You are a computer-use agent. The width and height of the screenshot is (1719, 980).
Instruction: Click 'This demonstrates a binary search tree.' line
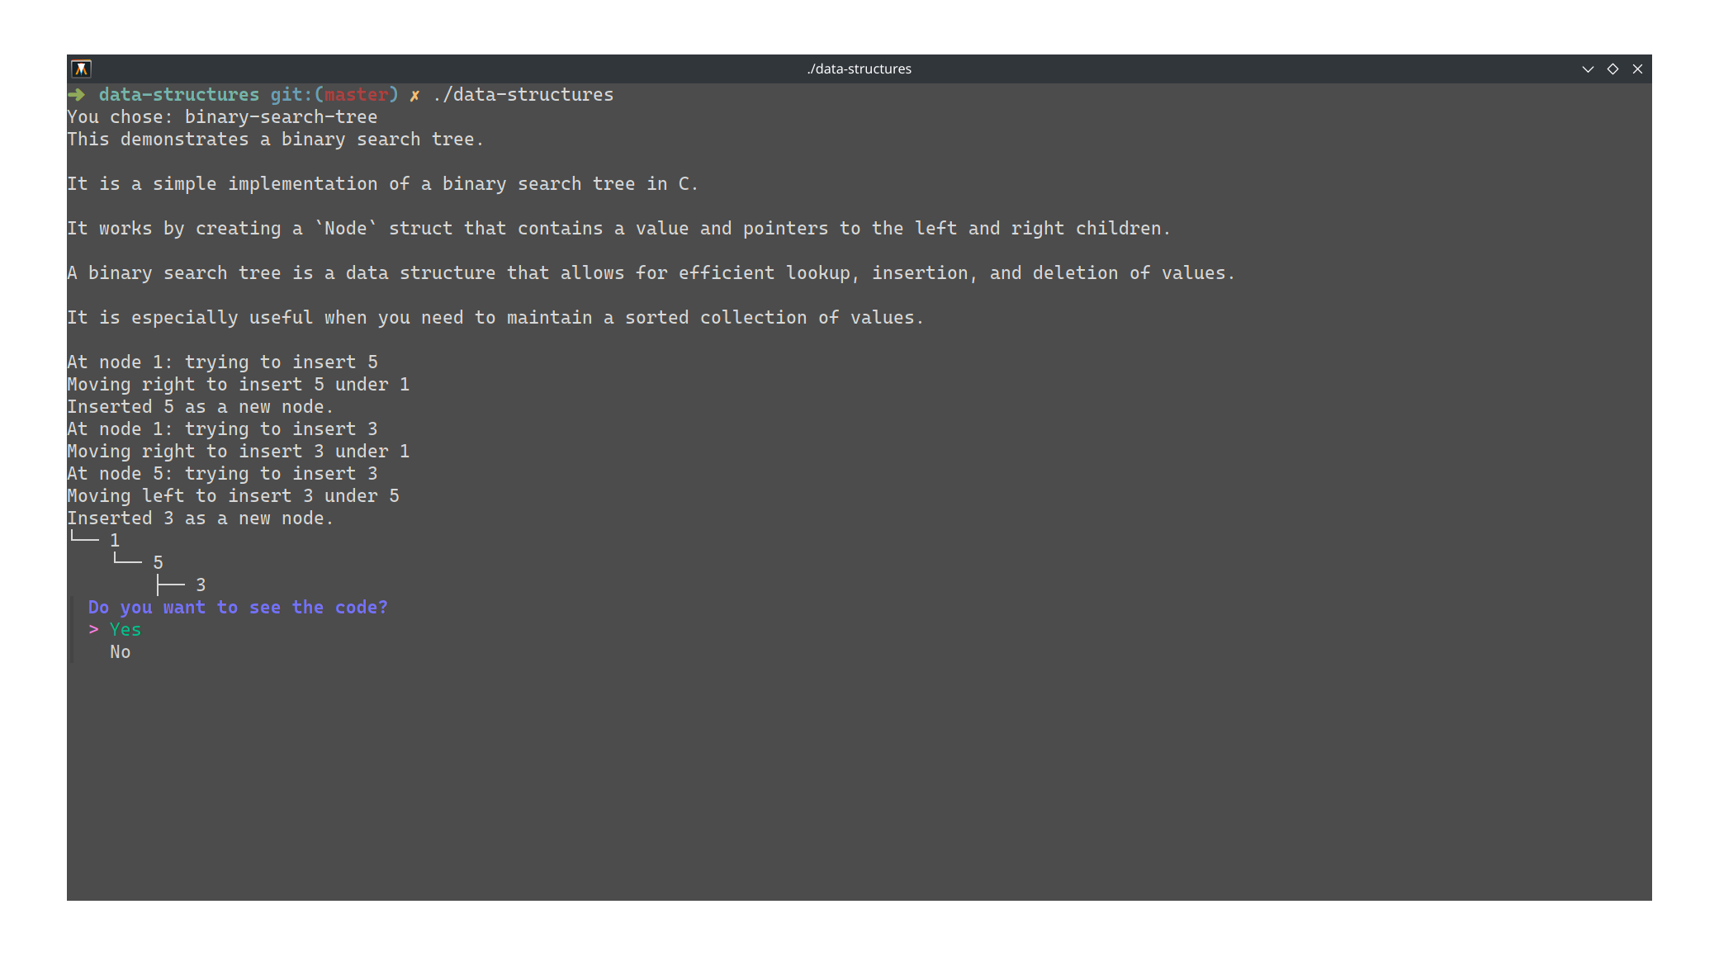click(x=275, y=139)
